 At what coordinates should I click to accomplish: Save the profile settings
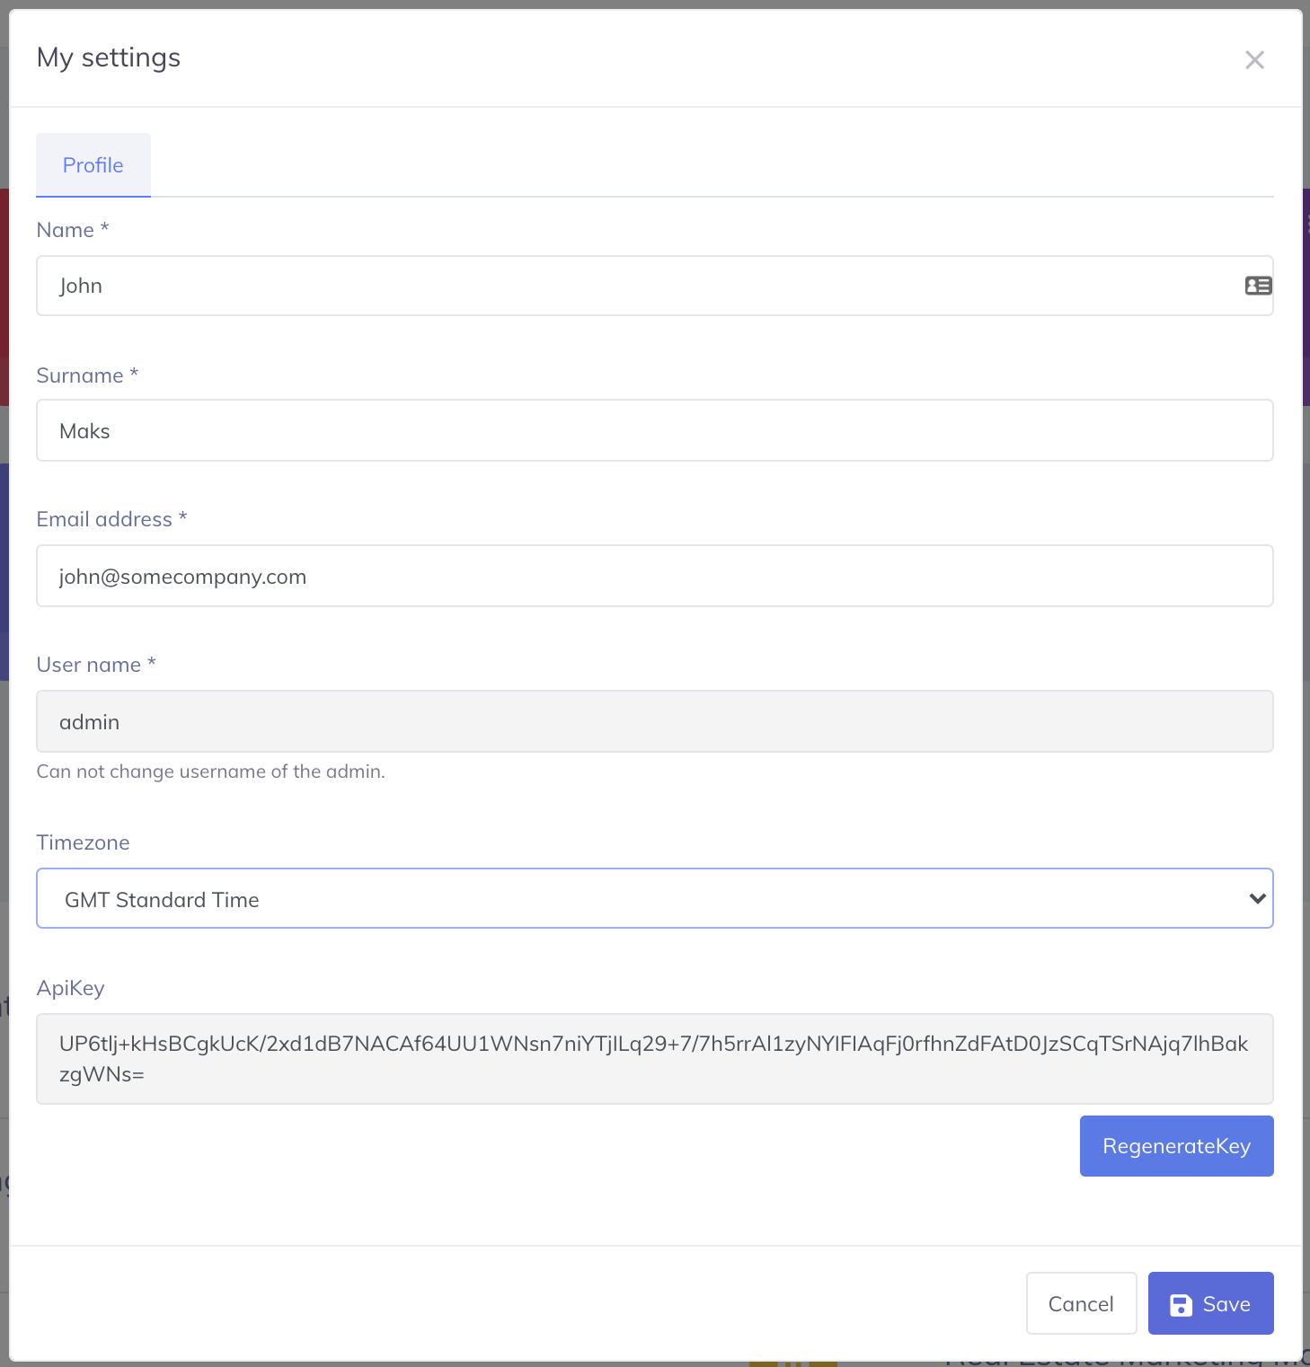[x=1210, y=1303]
